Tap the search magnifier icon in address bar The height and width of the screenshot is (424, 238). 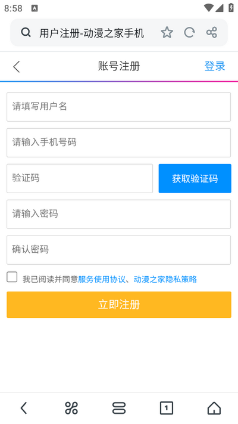point(26,32)
